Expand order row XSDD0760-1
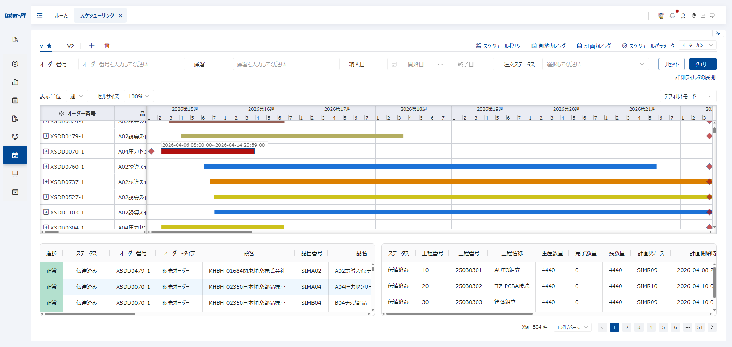Viewport: 732px width, 347px height. pos(46,166)
